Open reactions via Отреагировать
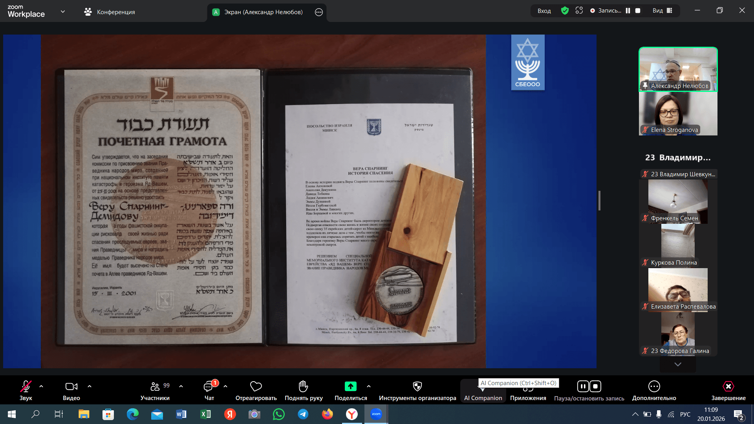The width and height of the screenshot is (754, 424). coord(256,390)
